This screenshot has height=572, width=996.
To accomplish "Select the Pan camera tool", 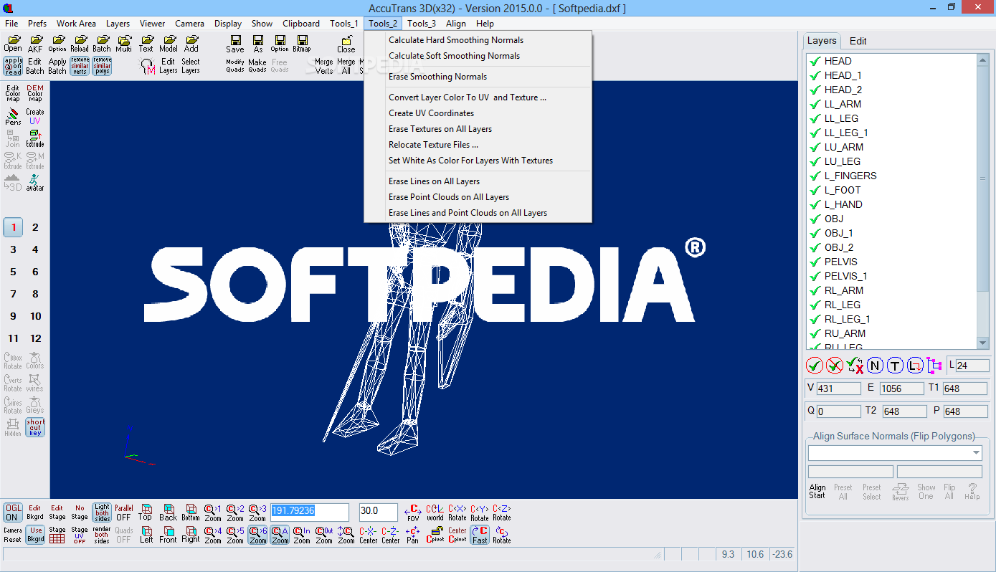I will [x=413, y=535].
